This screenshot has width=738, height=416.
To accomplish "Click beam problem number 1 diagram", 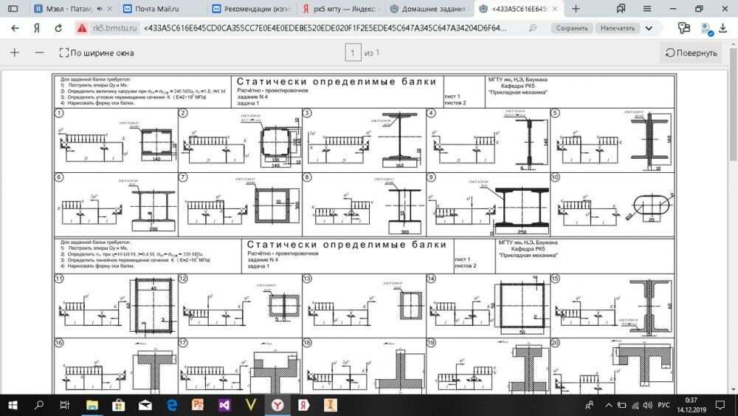I will point(116,140).
